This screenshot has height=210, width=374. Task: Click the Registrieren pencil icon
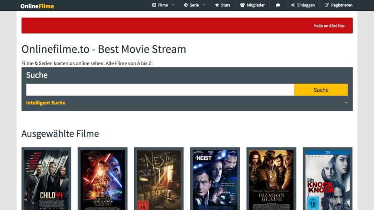[327, 5]
